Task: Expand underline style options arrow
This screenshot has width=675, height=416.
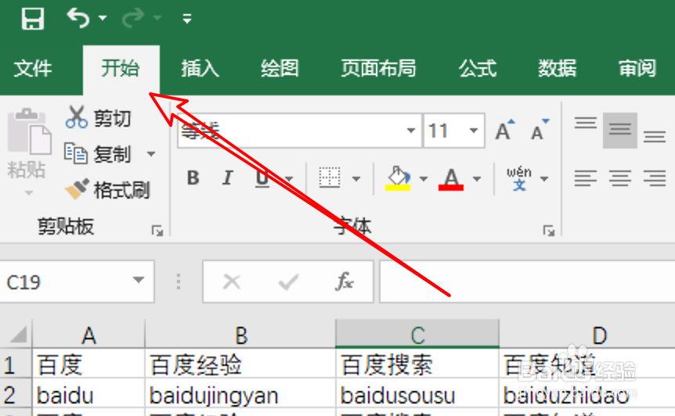Action: [x=288, y=179]
